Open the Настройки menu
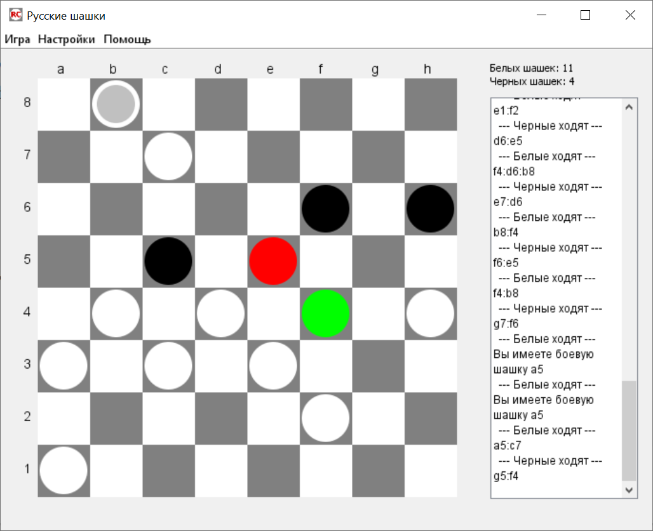The width and height of the screenshot is (653, 531). pyautogui.click(x=67, y=39)
